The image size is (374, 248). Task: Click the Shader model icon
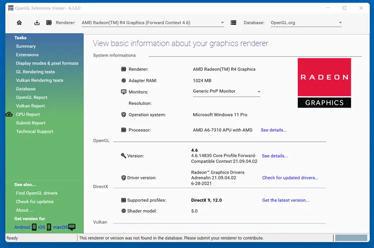123,211
